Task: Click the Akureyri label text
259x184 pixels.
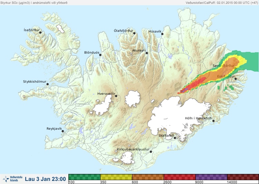Action: pos(139,50)
